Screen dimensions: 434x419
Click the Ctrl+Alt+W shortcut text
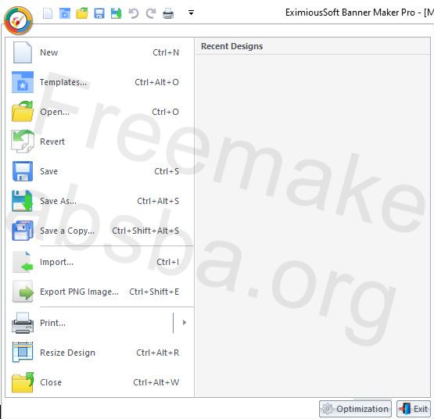point(156,382)
